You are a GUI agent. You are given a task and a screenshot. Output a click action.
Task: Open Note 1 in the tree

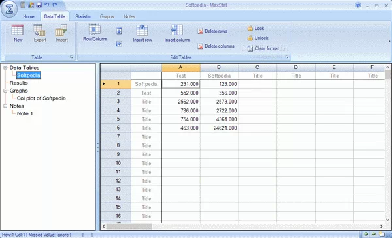tap(25, 113)
